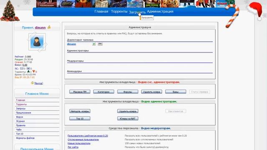Click the Выход logout link
This screenshot has height=150, width=267.
coord(38,83)
